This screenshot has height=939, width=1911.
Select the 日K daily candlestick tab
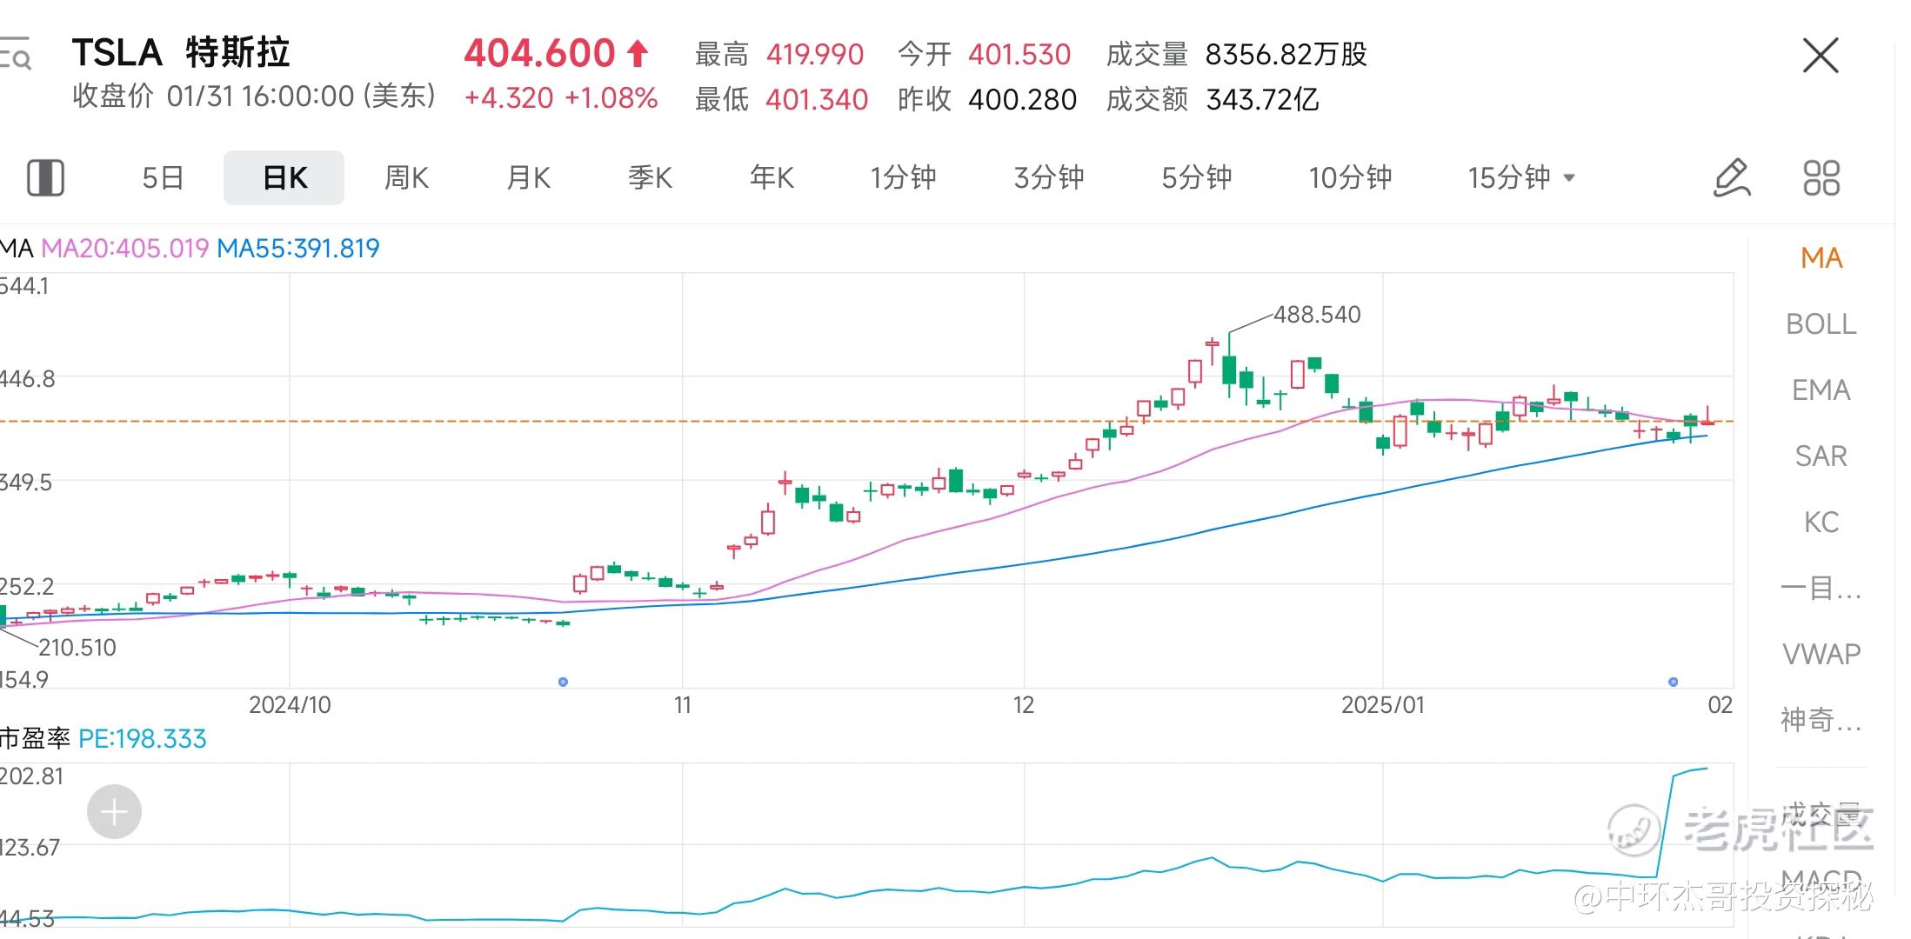[x=284, y=177]
